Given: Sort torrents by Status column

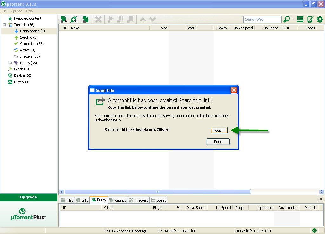Looking at the screenshot, I should tap(191, 28).
